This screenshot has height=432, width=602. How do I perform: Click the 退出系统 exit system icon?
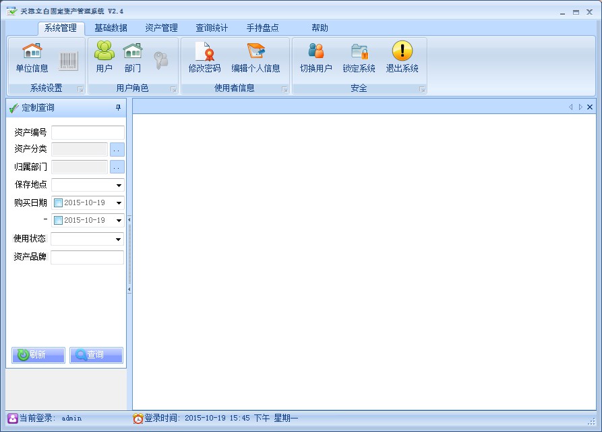coord(402,51)
